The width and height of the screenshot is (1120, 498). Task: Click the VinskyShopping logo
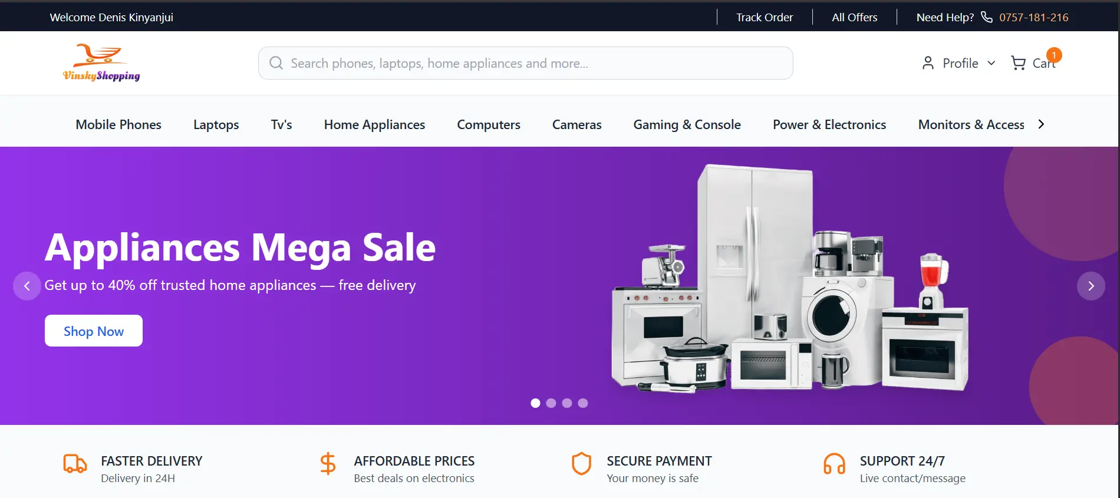[x=101, y=62]
